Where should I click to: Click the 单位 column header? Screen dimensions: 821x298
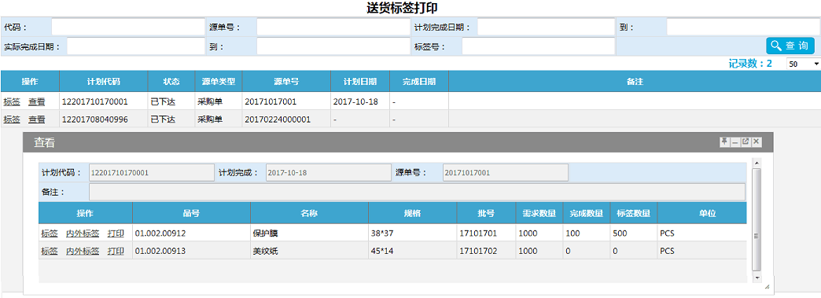(x=701, y=213)
